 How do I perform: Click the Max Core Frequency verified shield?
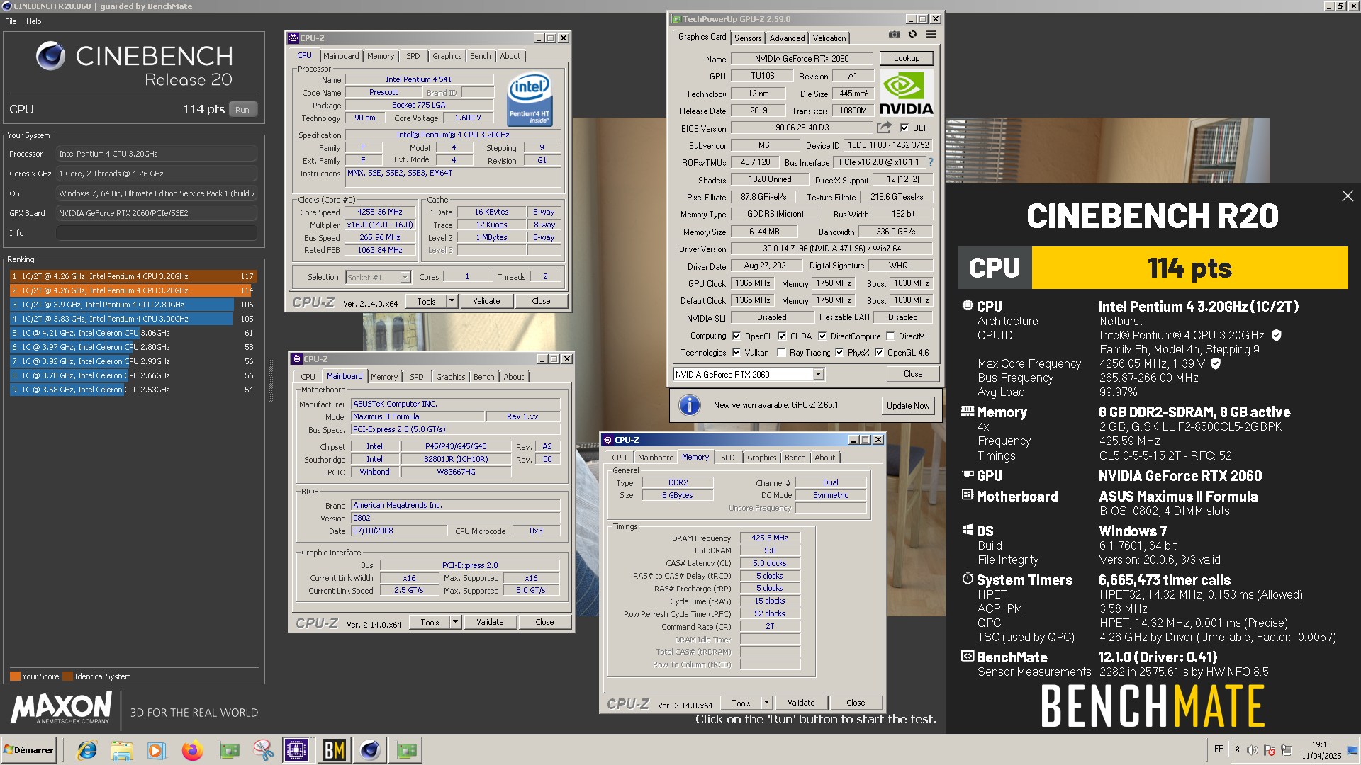coord(1216,363)
